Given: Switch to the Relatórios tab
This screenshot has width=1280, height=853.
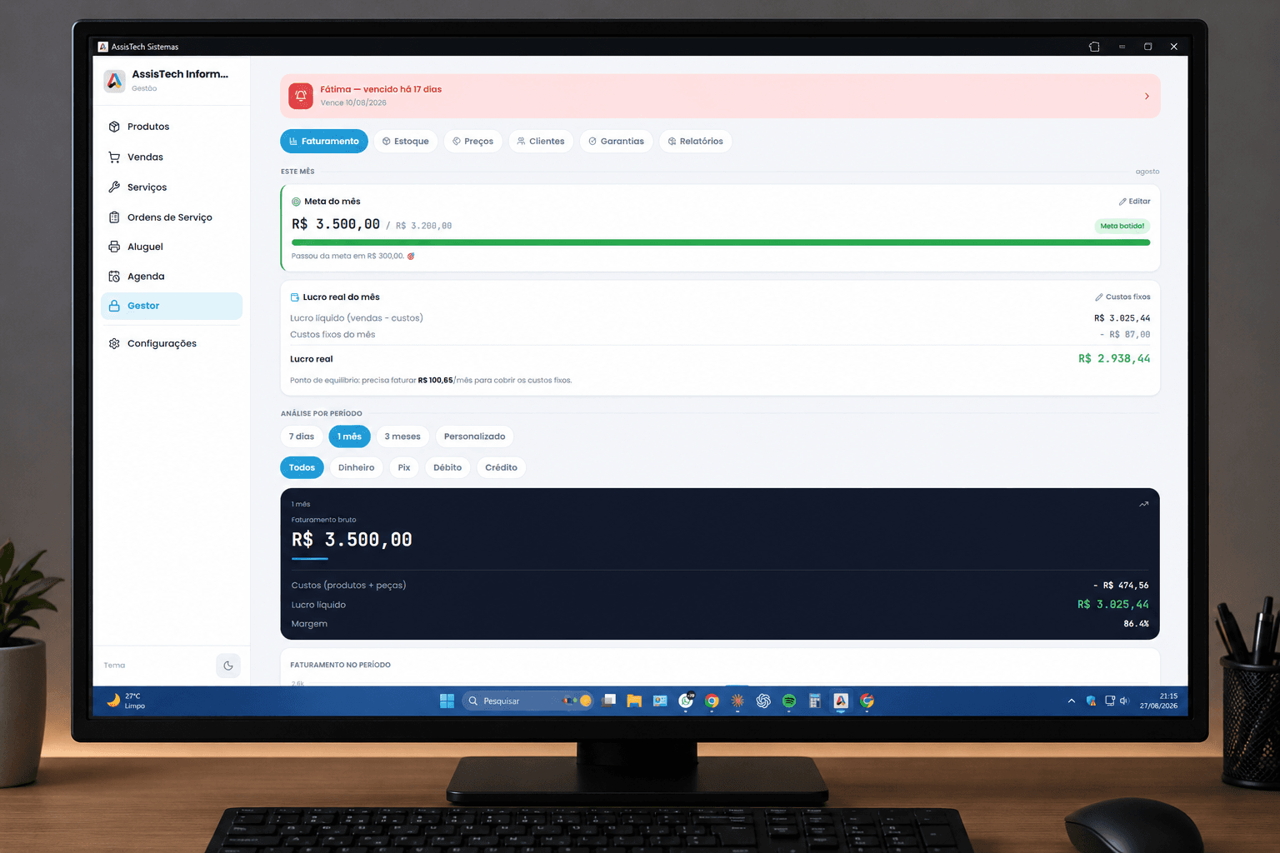Looking at the screenshot, I should pyautogui.click(x=696, y=142).
